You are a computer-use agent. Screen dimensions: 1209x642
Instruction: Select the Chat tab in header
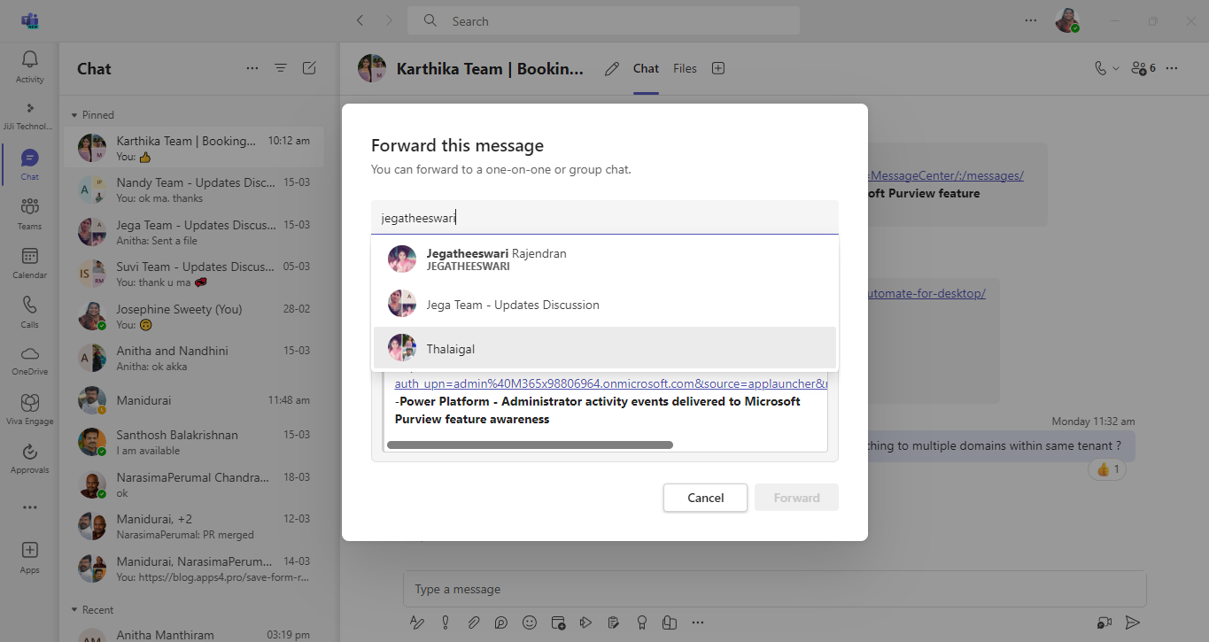(646, 68)
